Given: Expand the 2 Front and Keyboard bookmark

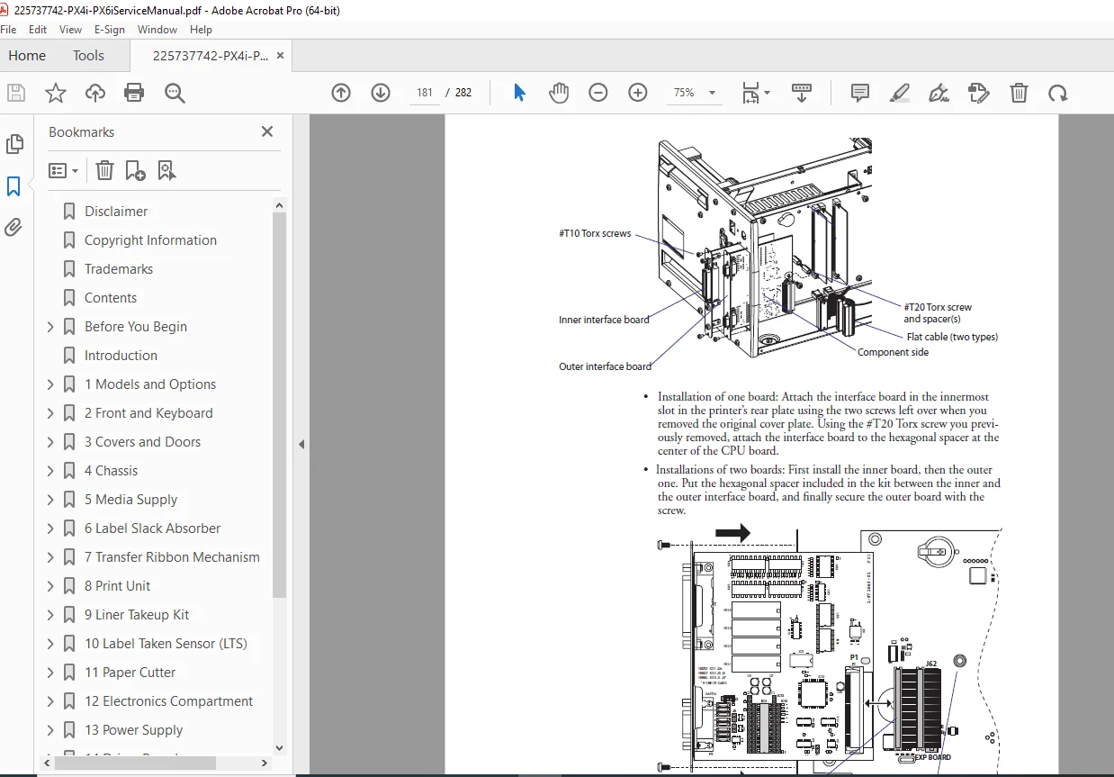Looking at the screenshot, I should click(x=50, y=413).
